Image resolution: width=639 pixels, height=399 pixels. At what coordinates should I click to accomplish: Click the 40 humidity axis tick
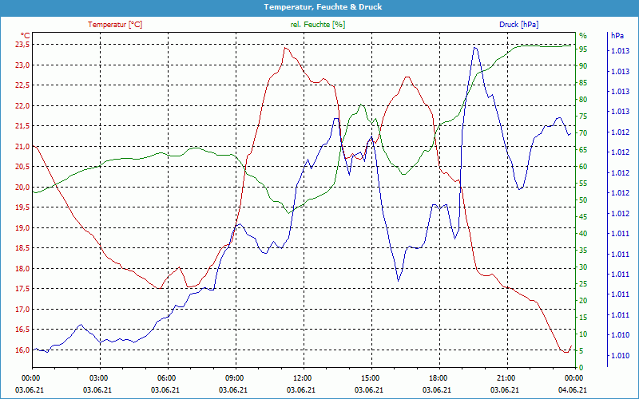click(x=583, y=234)
